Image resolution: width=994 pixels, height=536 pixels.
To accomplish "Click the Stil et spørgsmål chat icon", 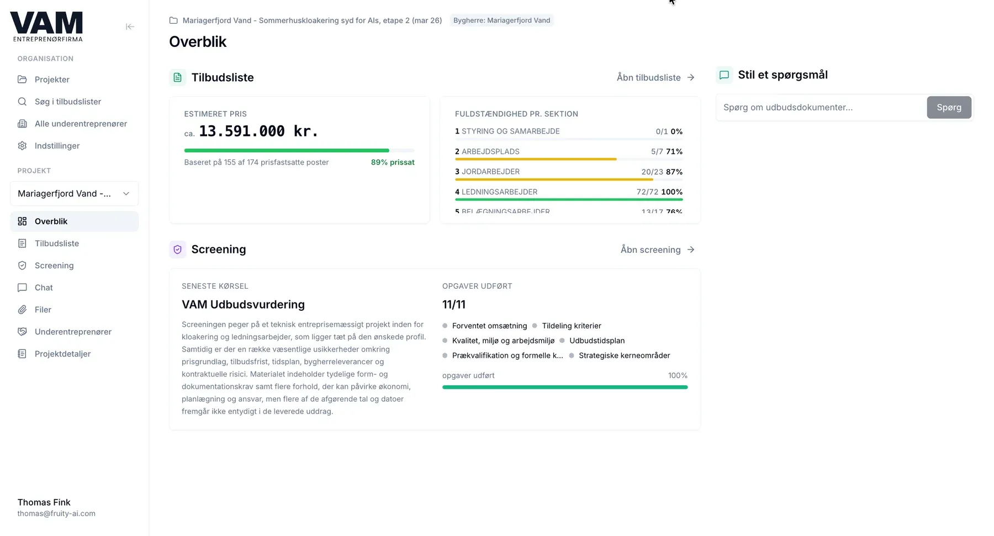I will (724, 75).
